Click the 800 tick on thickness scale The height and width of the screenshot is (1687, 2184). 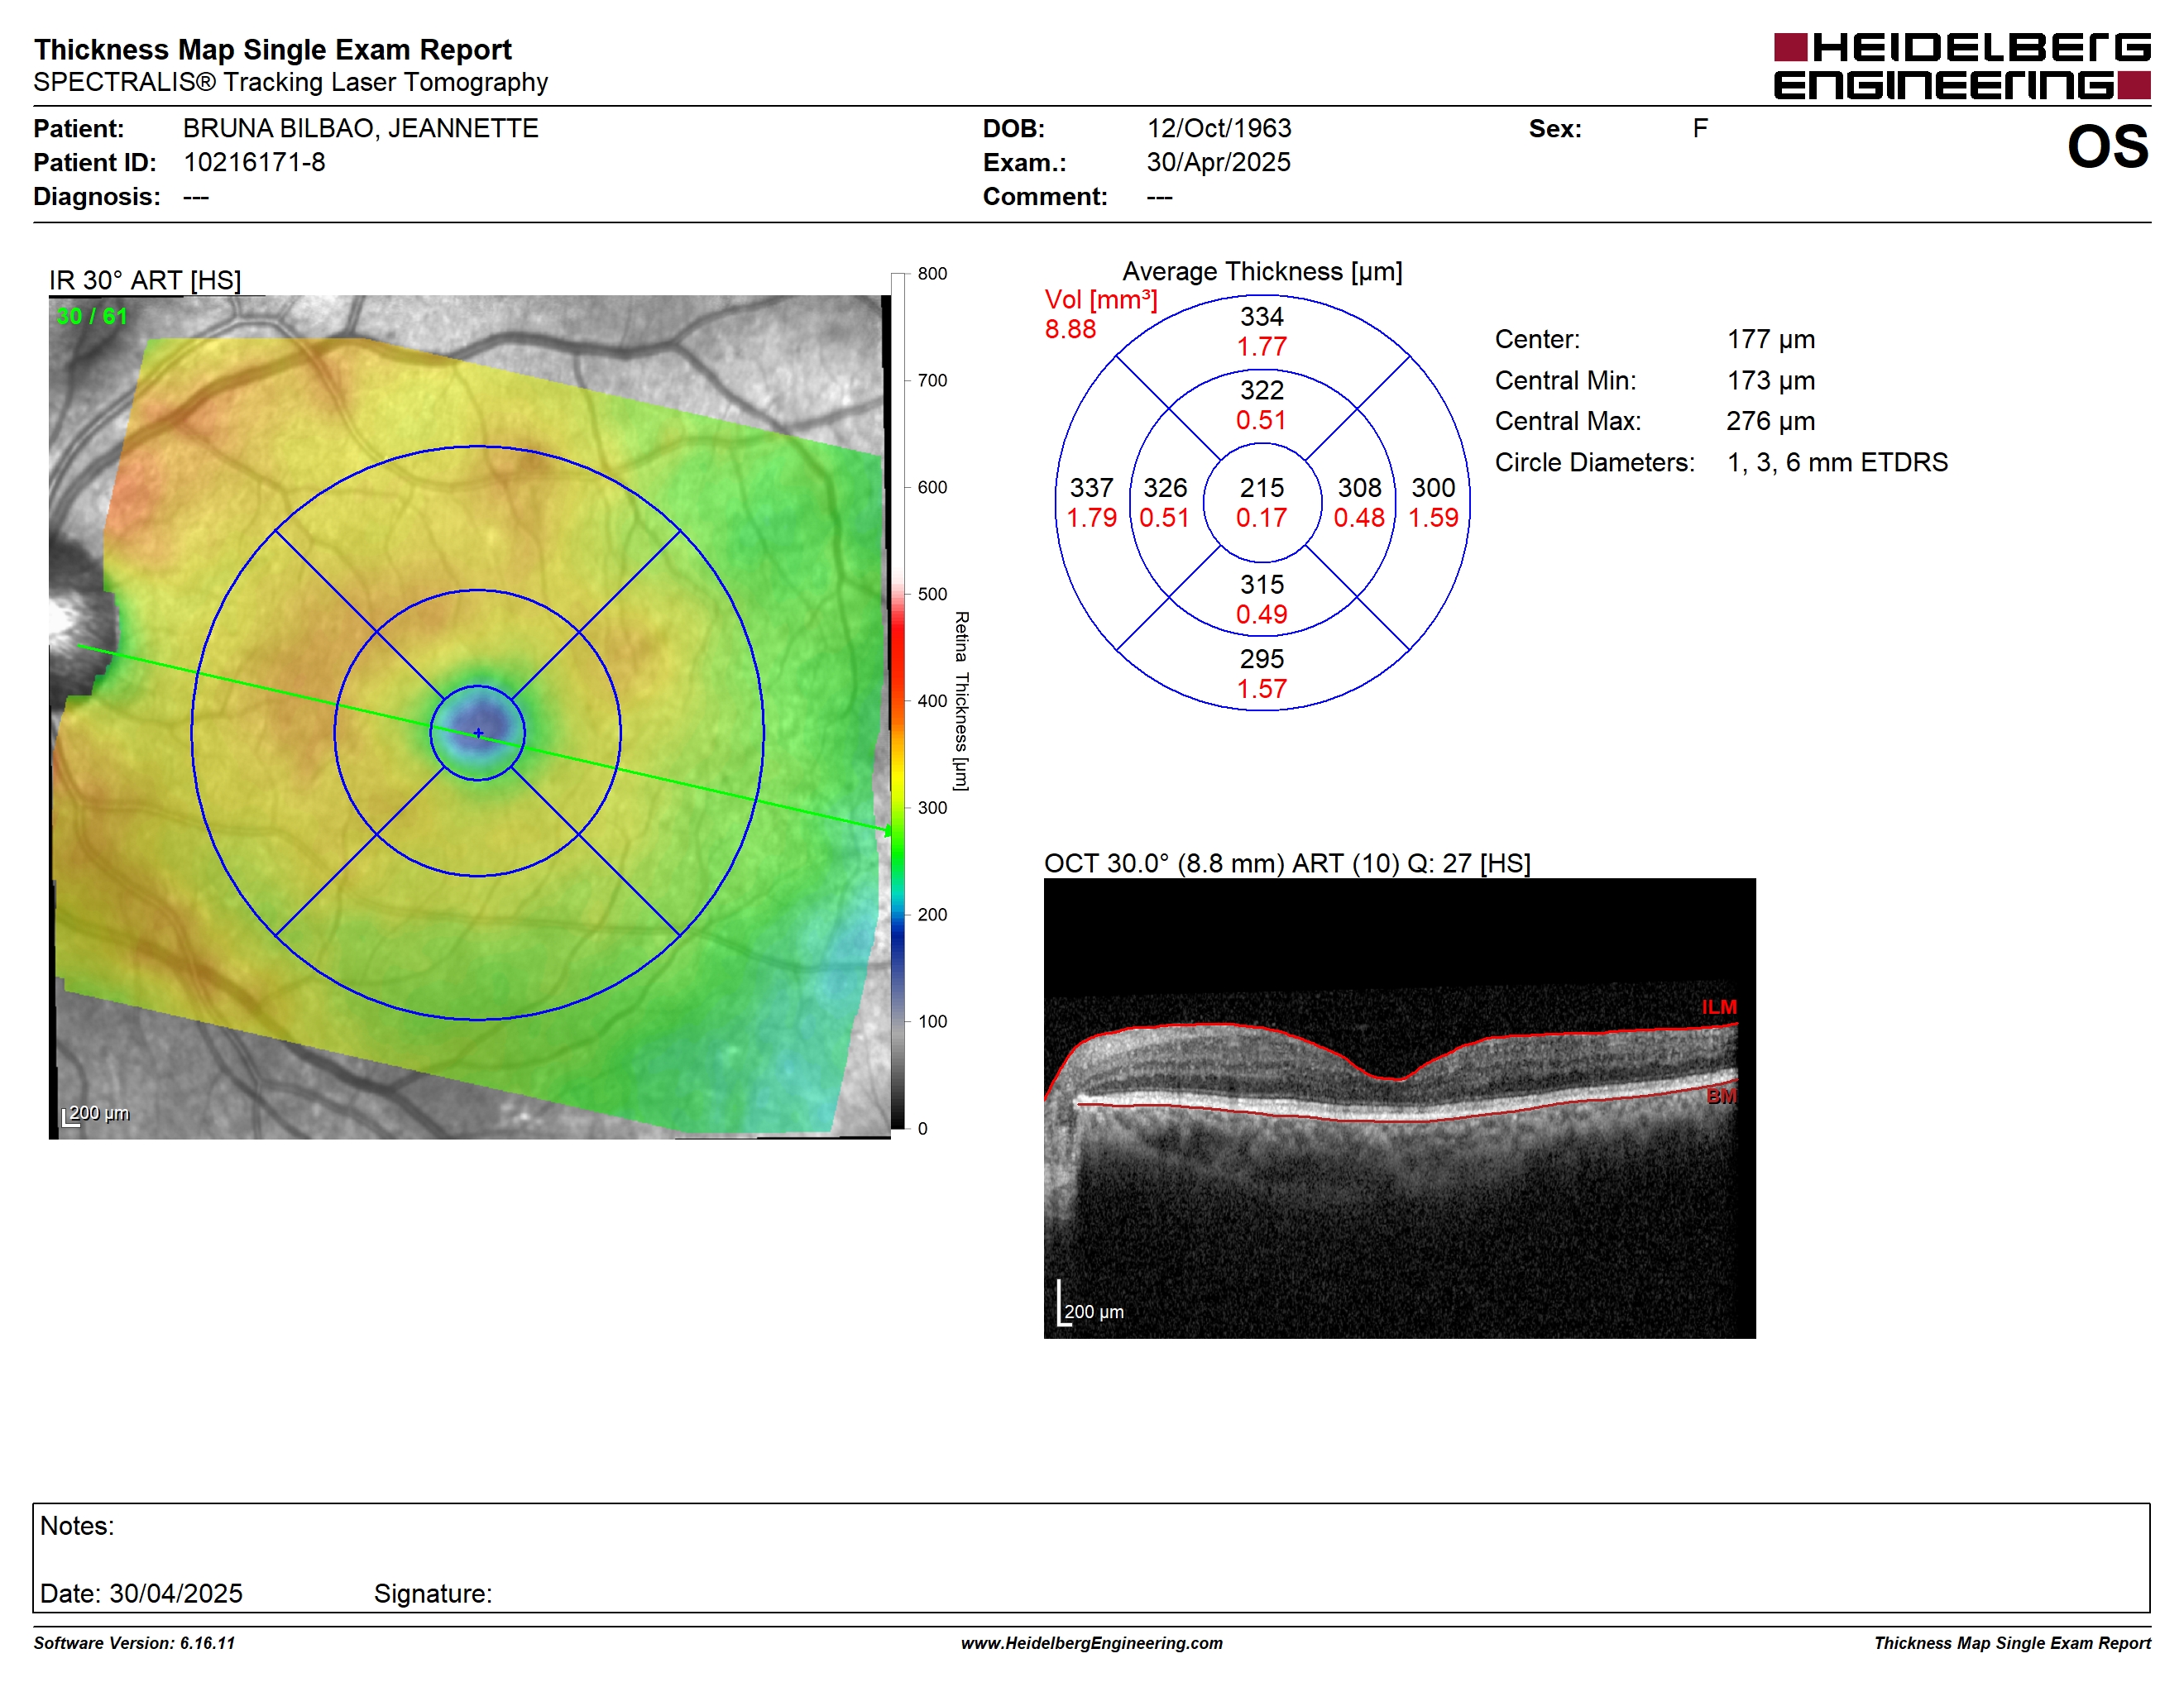point(932,274)
